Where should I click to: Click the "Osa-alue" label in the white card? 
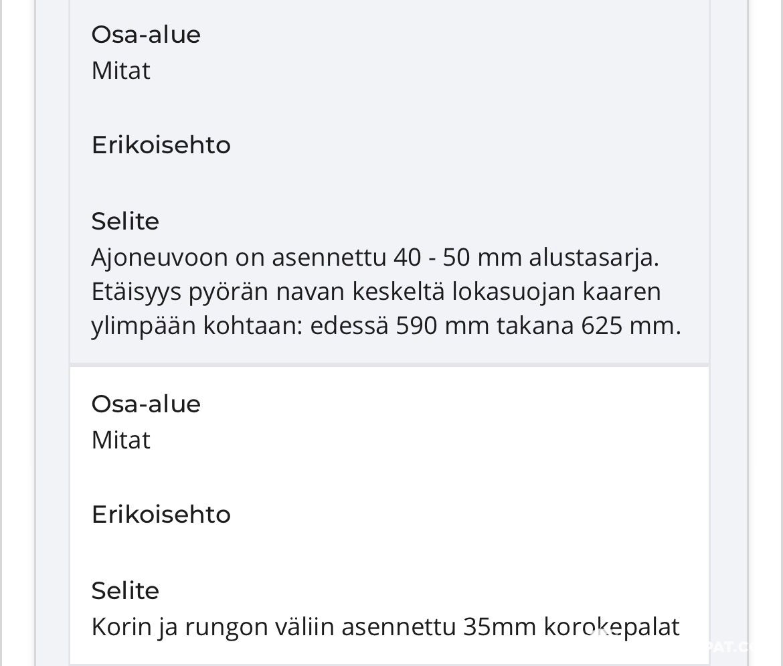tap(146, 404)
